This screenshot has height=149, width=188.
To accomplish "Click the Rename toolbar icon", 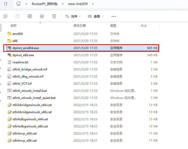I will 30,16.
